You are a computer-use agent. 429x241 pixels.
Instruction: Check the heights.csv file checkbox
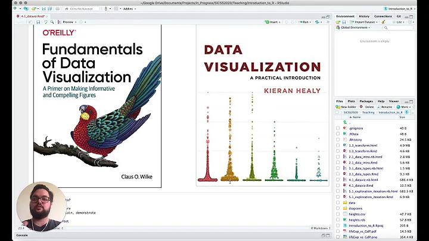[338, 214]
